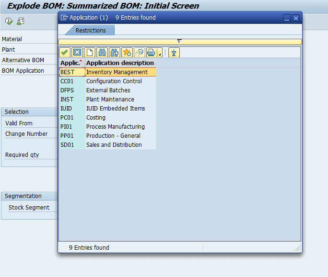Click the New Search blank page icon
This screenshot has height=277, width=328.
(x=90, y=53)
